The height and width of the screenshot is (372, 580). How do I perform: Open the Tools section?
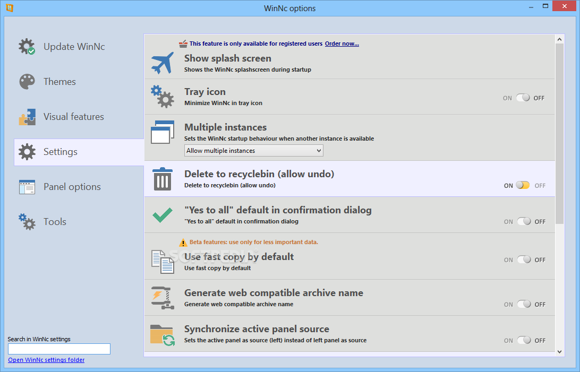[x=55, y=222]
